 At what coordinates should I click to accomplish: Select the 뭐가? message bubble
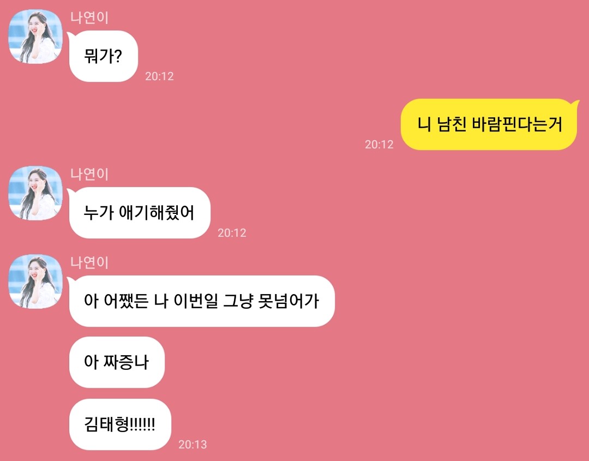(x=103, y=56)
